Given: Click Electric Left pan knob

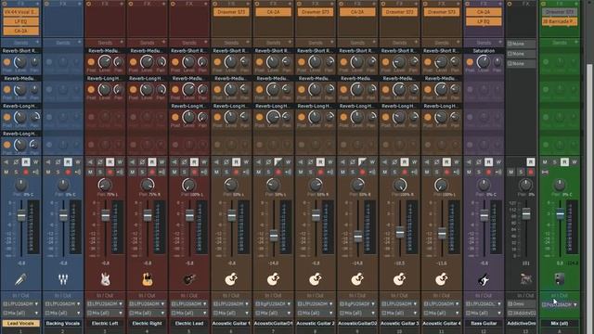Looking at the screenshot, I should [x=105, y=185].
